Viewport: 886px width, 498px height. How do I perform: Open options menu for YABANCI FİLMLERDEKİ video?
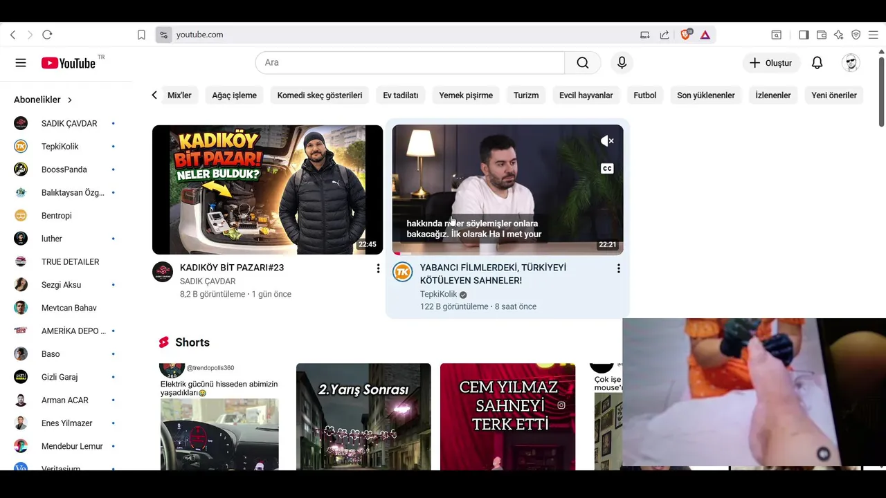[618, 268]
